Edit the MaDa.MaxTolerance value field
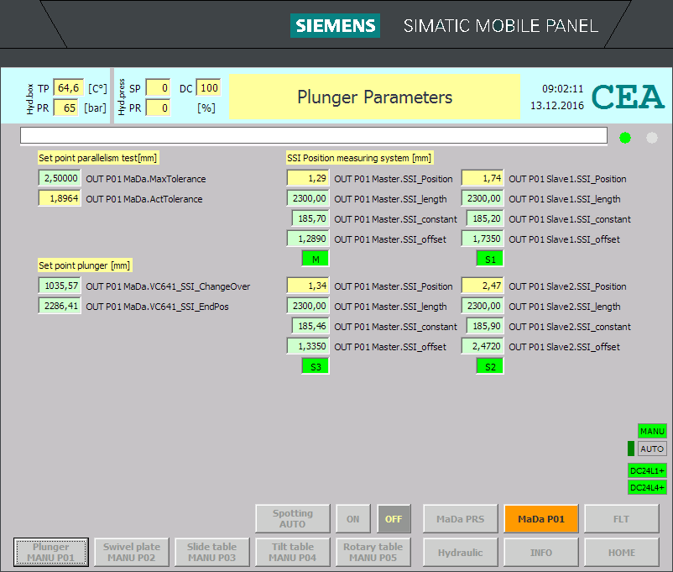673x572 pixels. coord(60,179)
